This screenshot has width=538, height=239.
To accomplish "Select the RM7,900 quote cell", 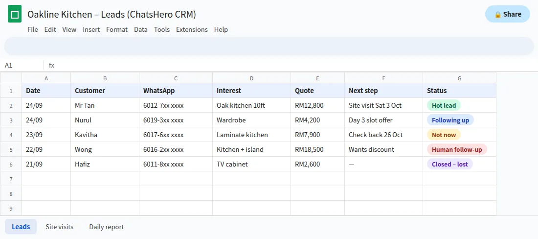I will (318, 135).
